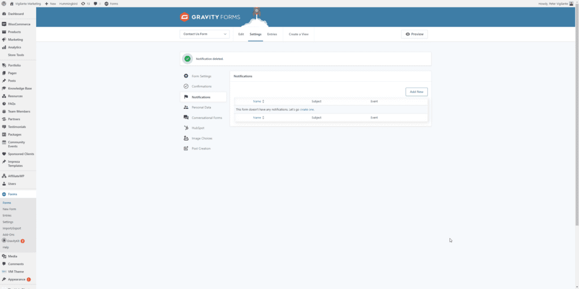Open Form Settings gear icon
The image size is (579, 289).
186,76
